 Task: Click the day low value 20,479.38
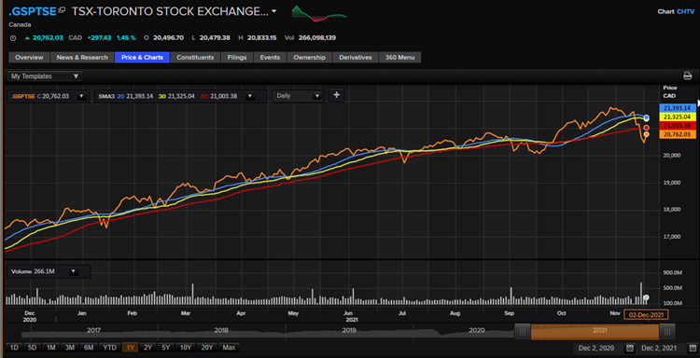point(215,38)
